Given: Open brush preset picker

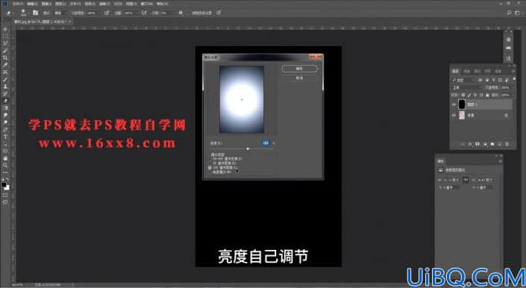Looking at the screenshot, I should click(24, 13).
